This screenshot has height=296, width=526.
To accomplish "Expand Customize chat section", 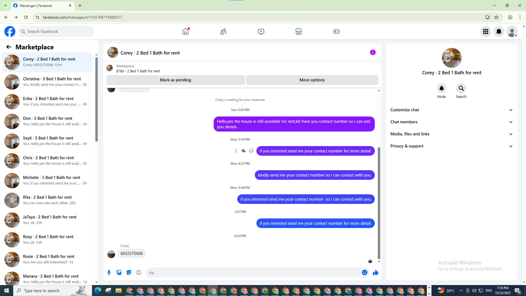I will point(451,110).
